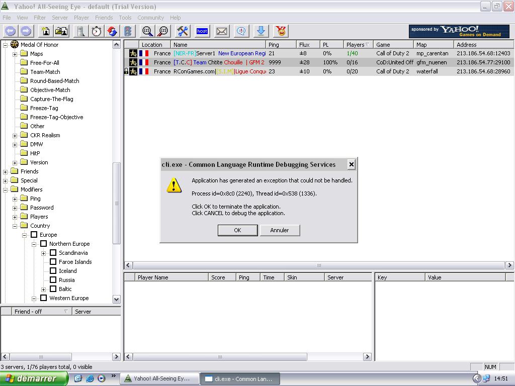This screenshot has width=515, height=386.
Task: Click the red-blue refresh arrows toolbar icon
Action: coord(112,31)
